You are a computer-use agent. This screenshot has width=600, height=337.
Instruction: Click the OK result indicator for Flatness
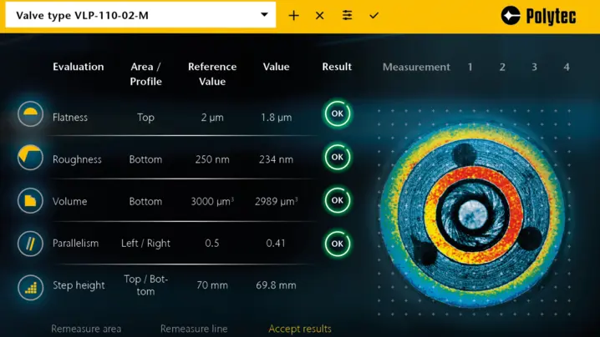click(x=337, y=113)
